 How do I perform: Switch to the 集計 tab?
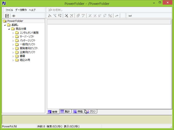[65, 111]
